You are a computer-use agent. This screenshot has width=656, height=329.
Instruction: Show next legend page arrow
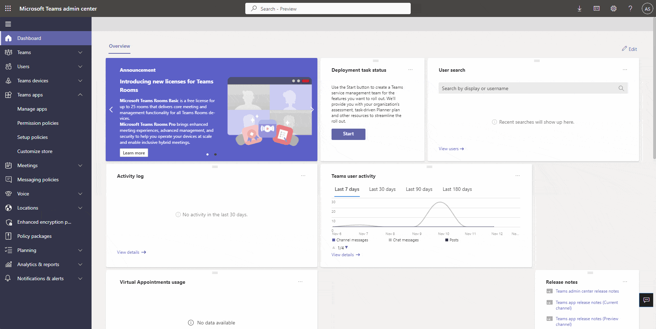coord(346,247)
